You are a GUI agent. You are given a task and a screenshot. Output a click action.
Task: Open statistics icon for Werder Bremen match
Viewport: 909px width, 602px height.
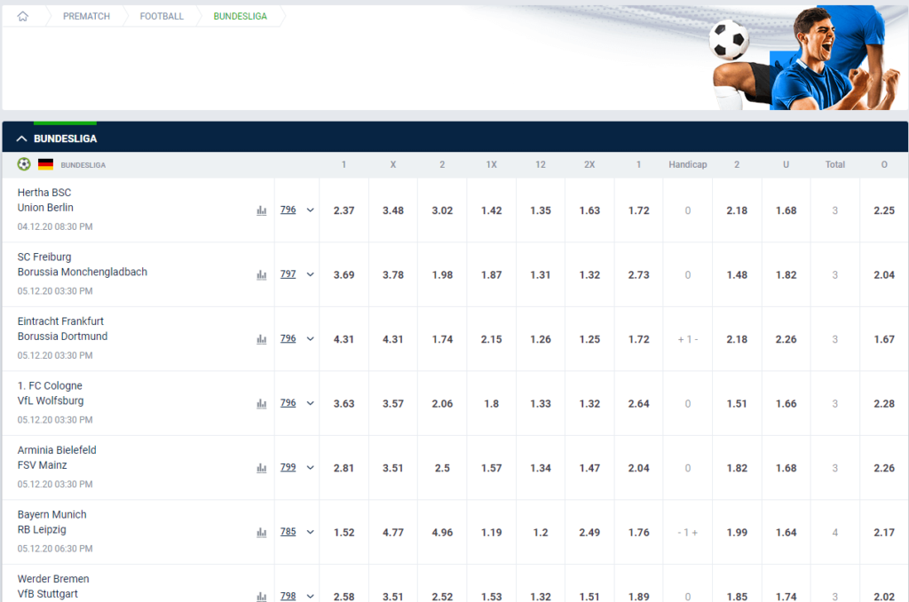[262, 596]
